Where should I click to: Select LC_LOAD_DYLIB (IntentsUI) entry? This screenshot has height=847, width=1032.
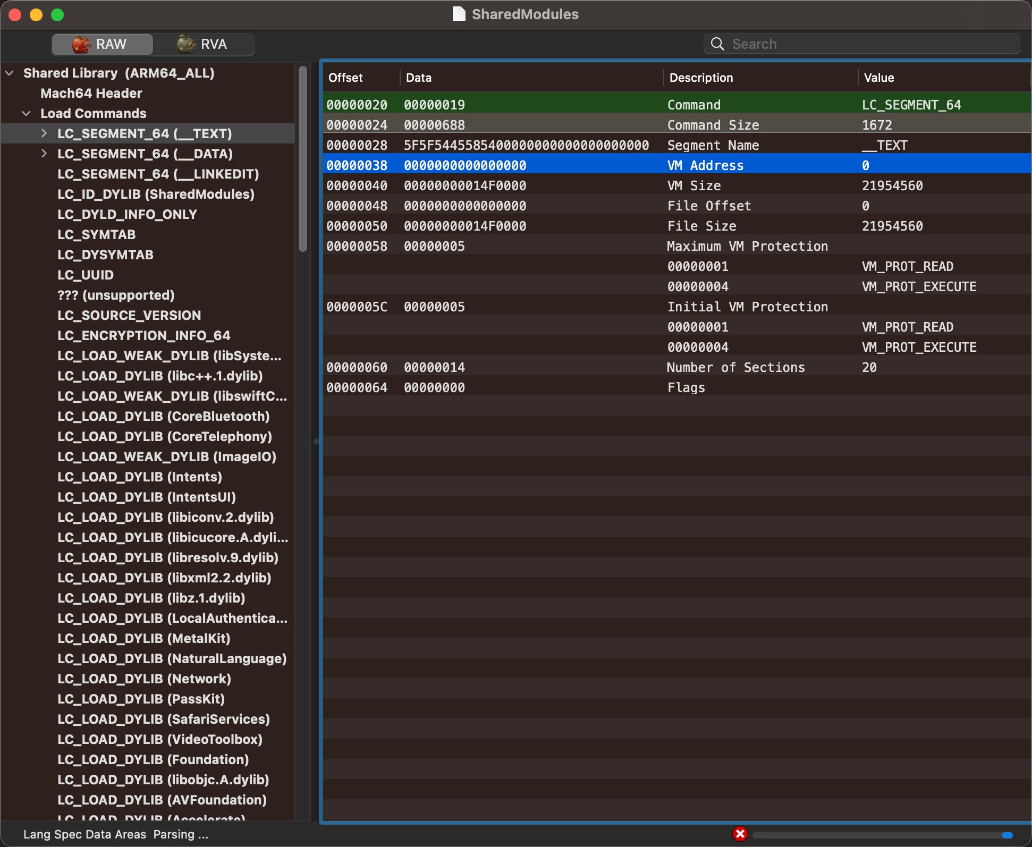pos(147,497)
